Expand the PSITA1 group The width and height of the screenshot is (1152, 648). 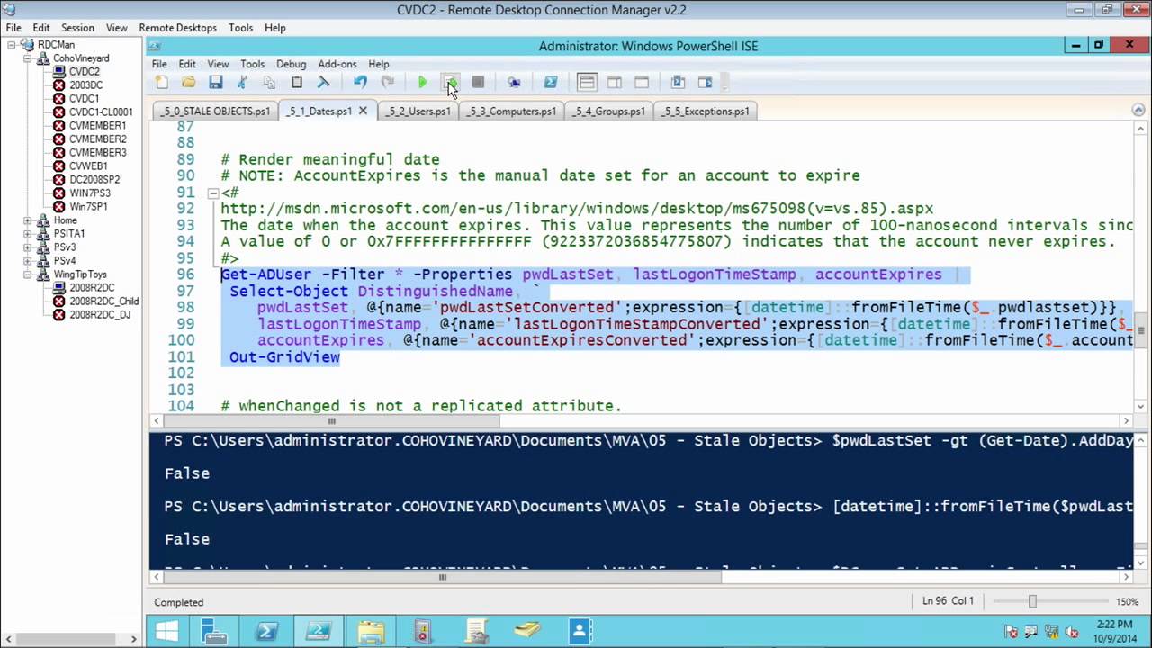coord(28,234)
